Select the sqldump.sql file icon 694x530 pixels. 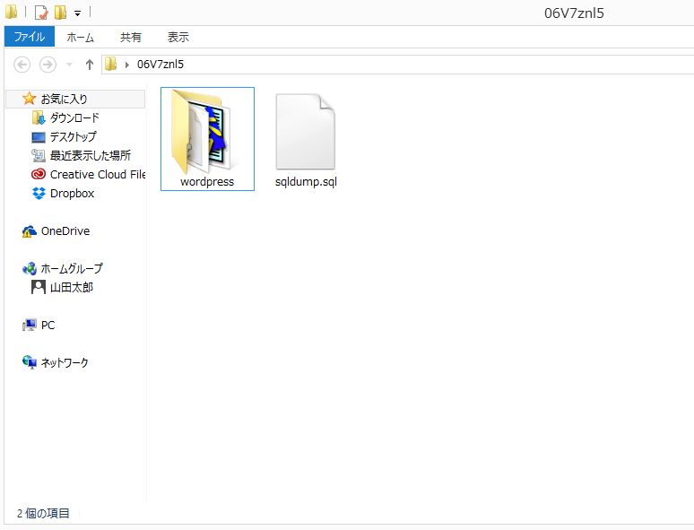pyautogui.click(x=306, y=132)
